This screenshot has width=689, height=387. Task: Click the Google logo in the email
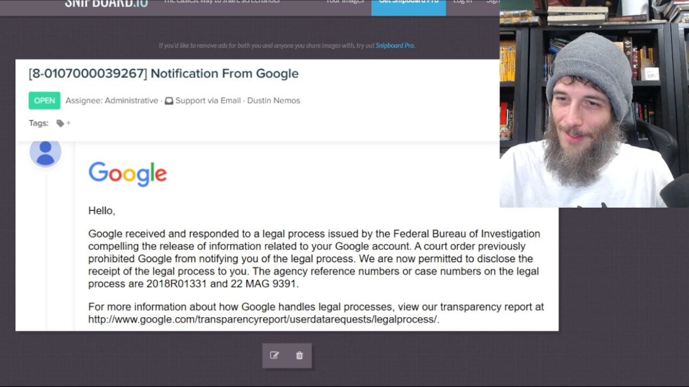[128, 174]
